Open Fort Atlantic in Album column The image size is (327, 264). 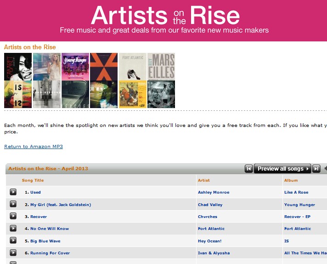298,229
